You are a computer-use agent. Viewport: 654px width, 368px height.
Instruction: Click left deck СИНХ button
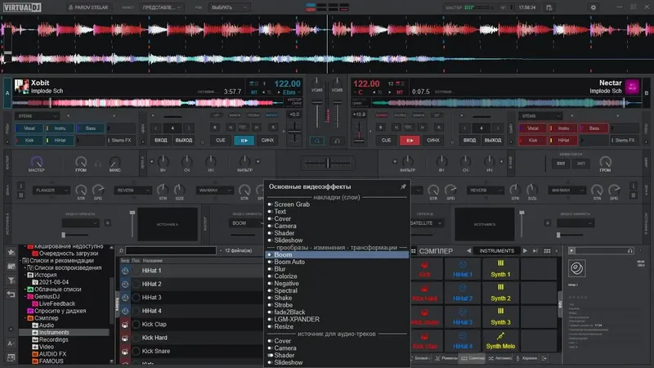tap(267, 141)
